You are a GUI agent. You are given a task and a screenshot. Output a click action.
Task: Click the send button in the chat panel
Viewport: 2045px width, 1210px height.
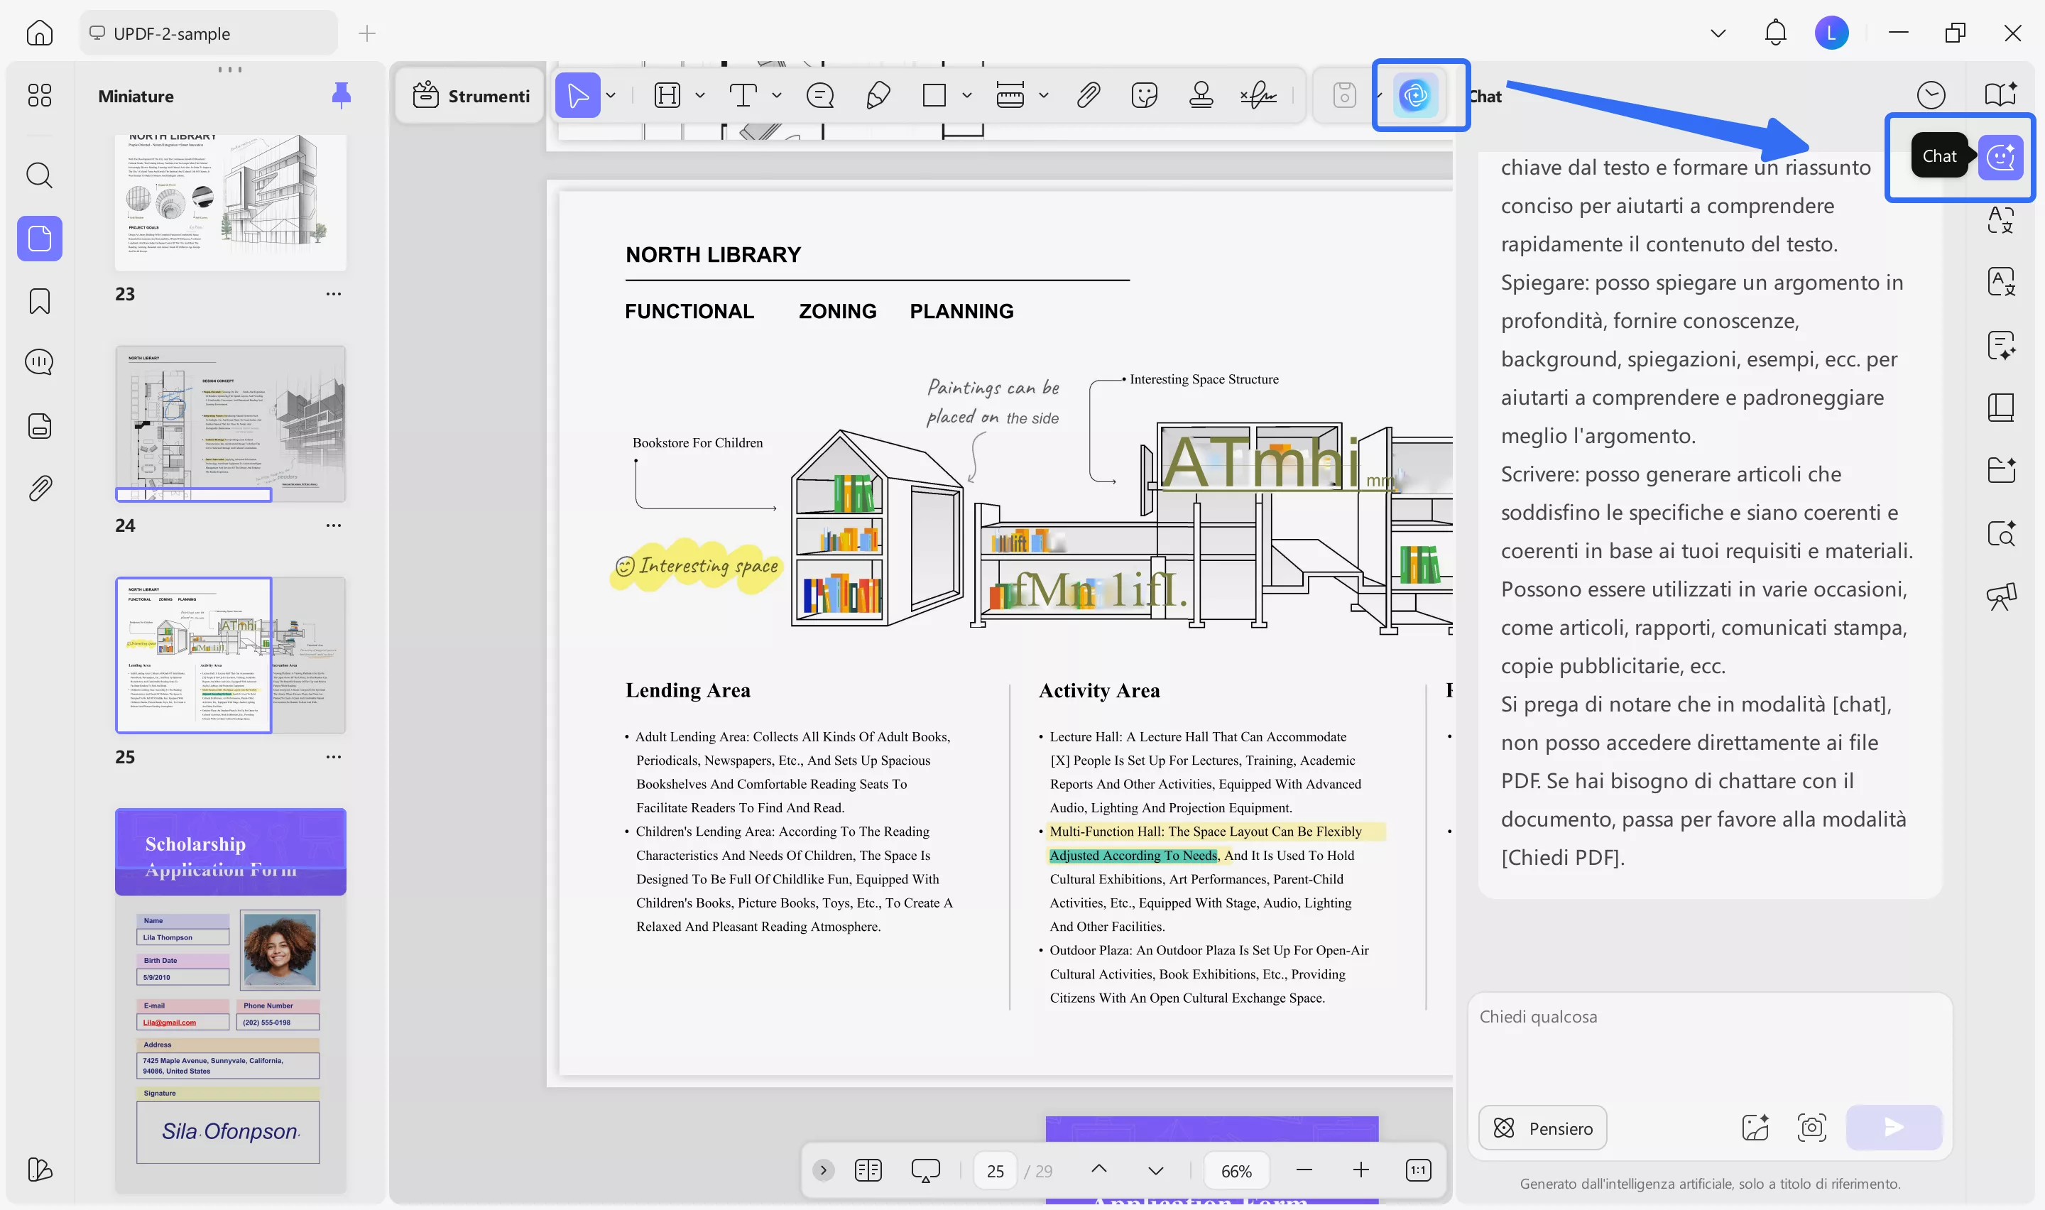click(1892, 1128)
